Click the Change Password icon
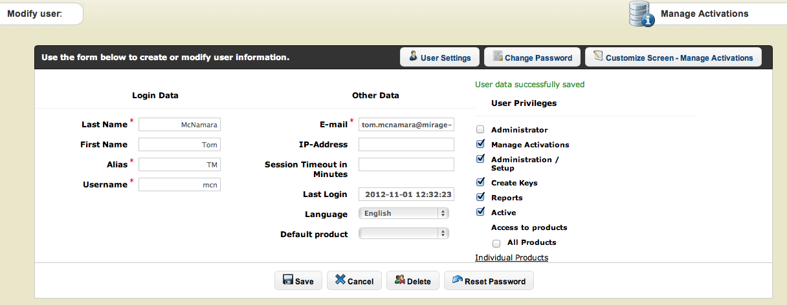Image resolution: width=787 pixels, height=305 pixels. click(x=498, y=57)
